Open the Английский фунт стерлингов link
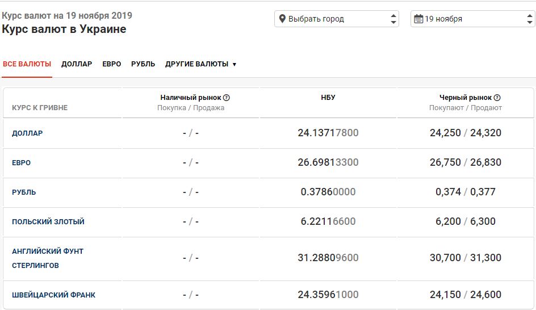Viewport: 536px width, 310px height. point(48,258)
